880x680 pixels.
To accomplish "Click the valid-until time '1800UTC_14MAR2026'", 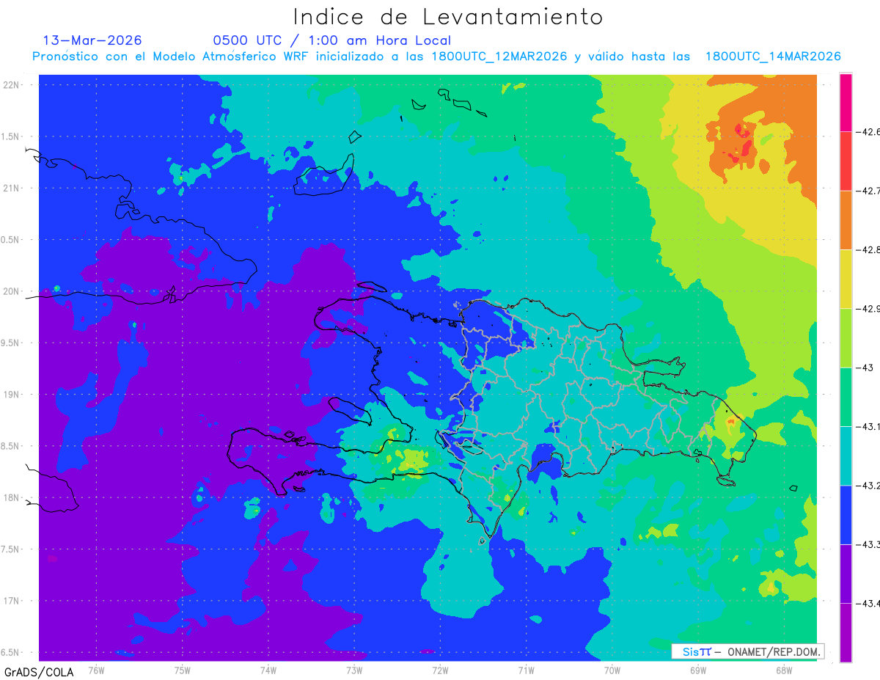I will coord(773,56).
